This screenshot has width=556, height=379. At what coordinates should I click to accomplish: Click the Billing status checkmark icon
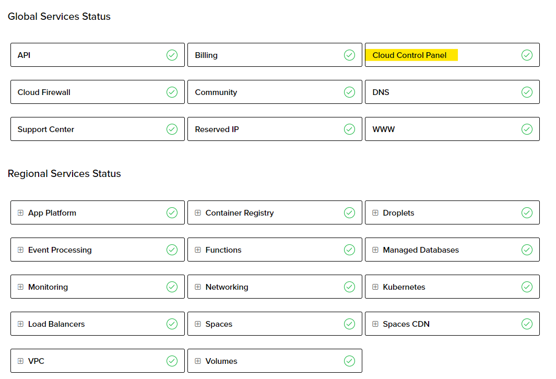pos(349,55)
